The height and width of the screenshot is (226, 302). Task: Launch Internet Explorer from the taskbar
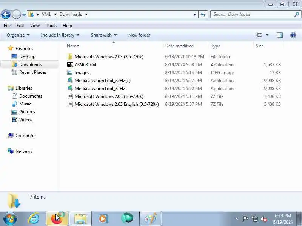click(x=34, y=218)
